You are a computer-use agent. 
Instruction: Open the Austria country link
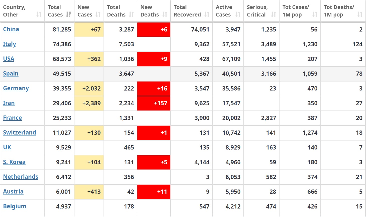tap(13, 192)
